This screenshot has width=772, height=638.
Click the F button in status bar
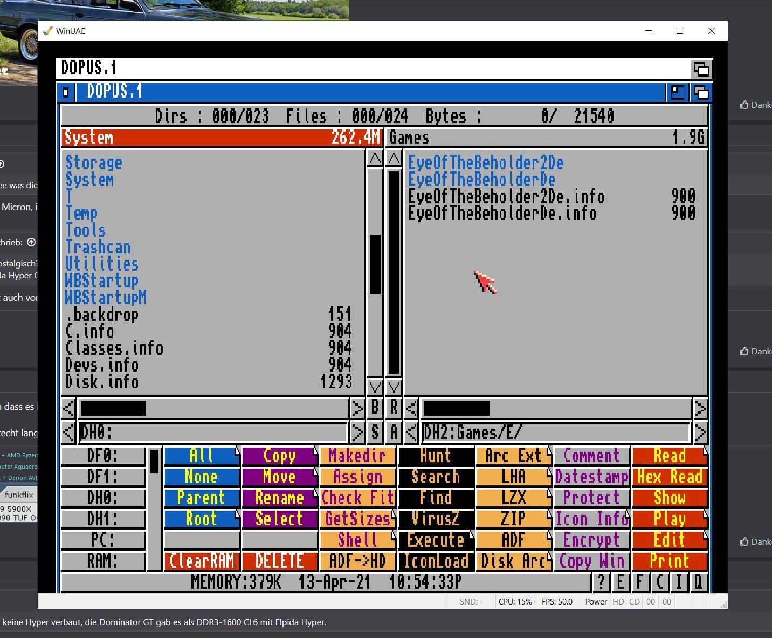click(x=640, y=582)
